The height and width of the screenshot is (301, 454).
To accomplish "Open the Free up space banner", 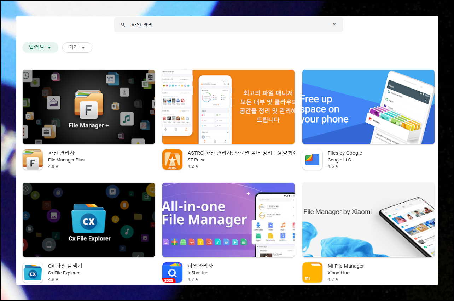I will coord(368,107).
